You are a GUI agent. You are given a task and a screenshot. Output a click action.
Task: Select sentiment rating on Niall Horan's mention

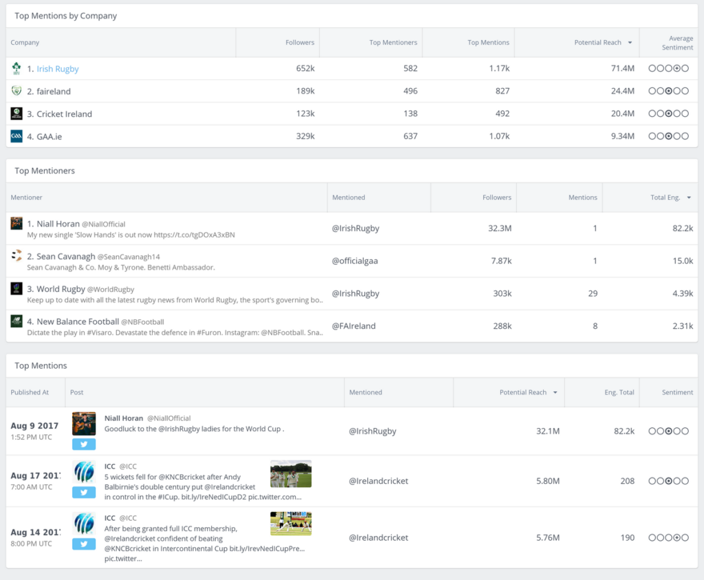[x=668, y=431]
